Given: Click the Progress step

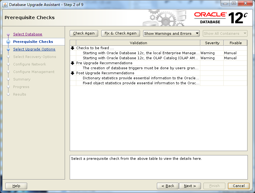Looking at the screenshot, I should coord(21,87).
